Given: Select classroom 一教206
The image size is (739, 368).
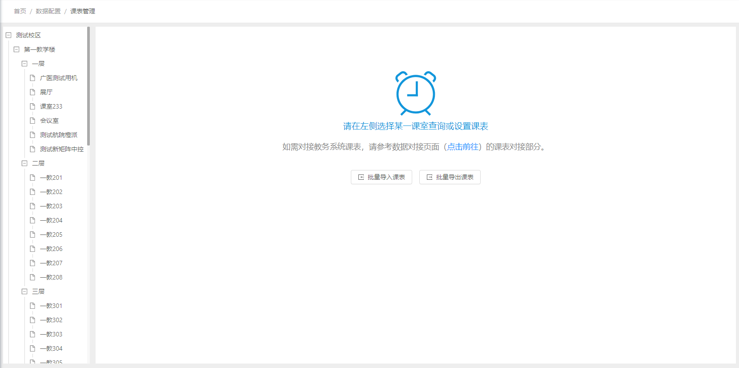Looking at the screenshot, I should tap(51, 249).
